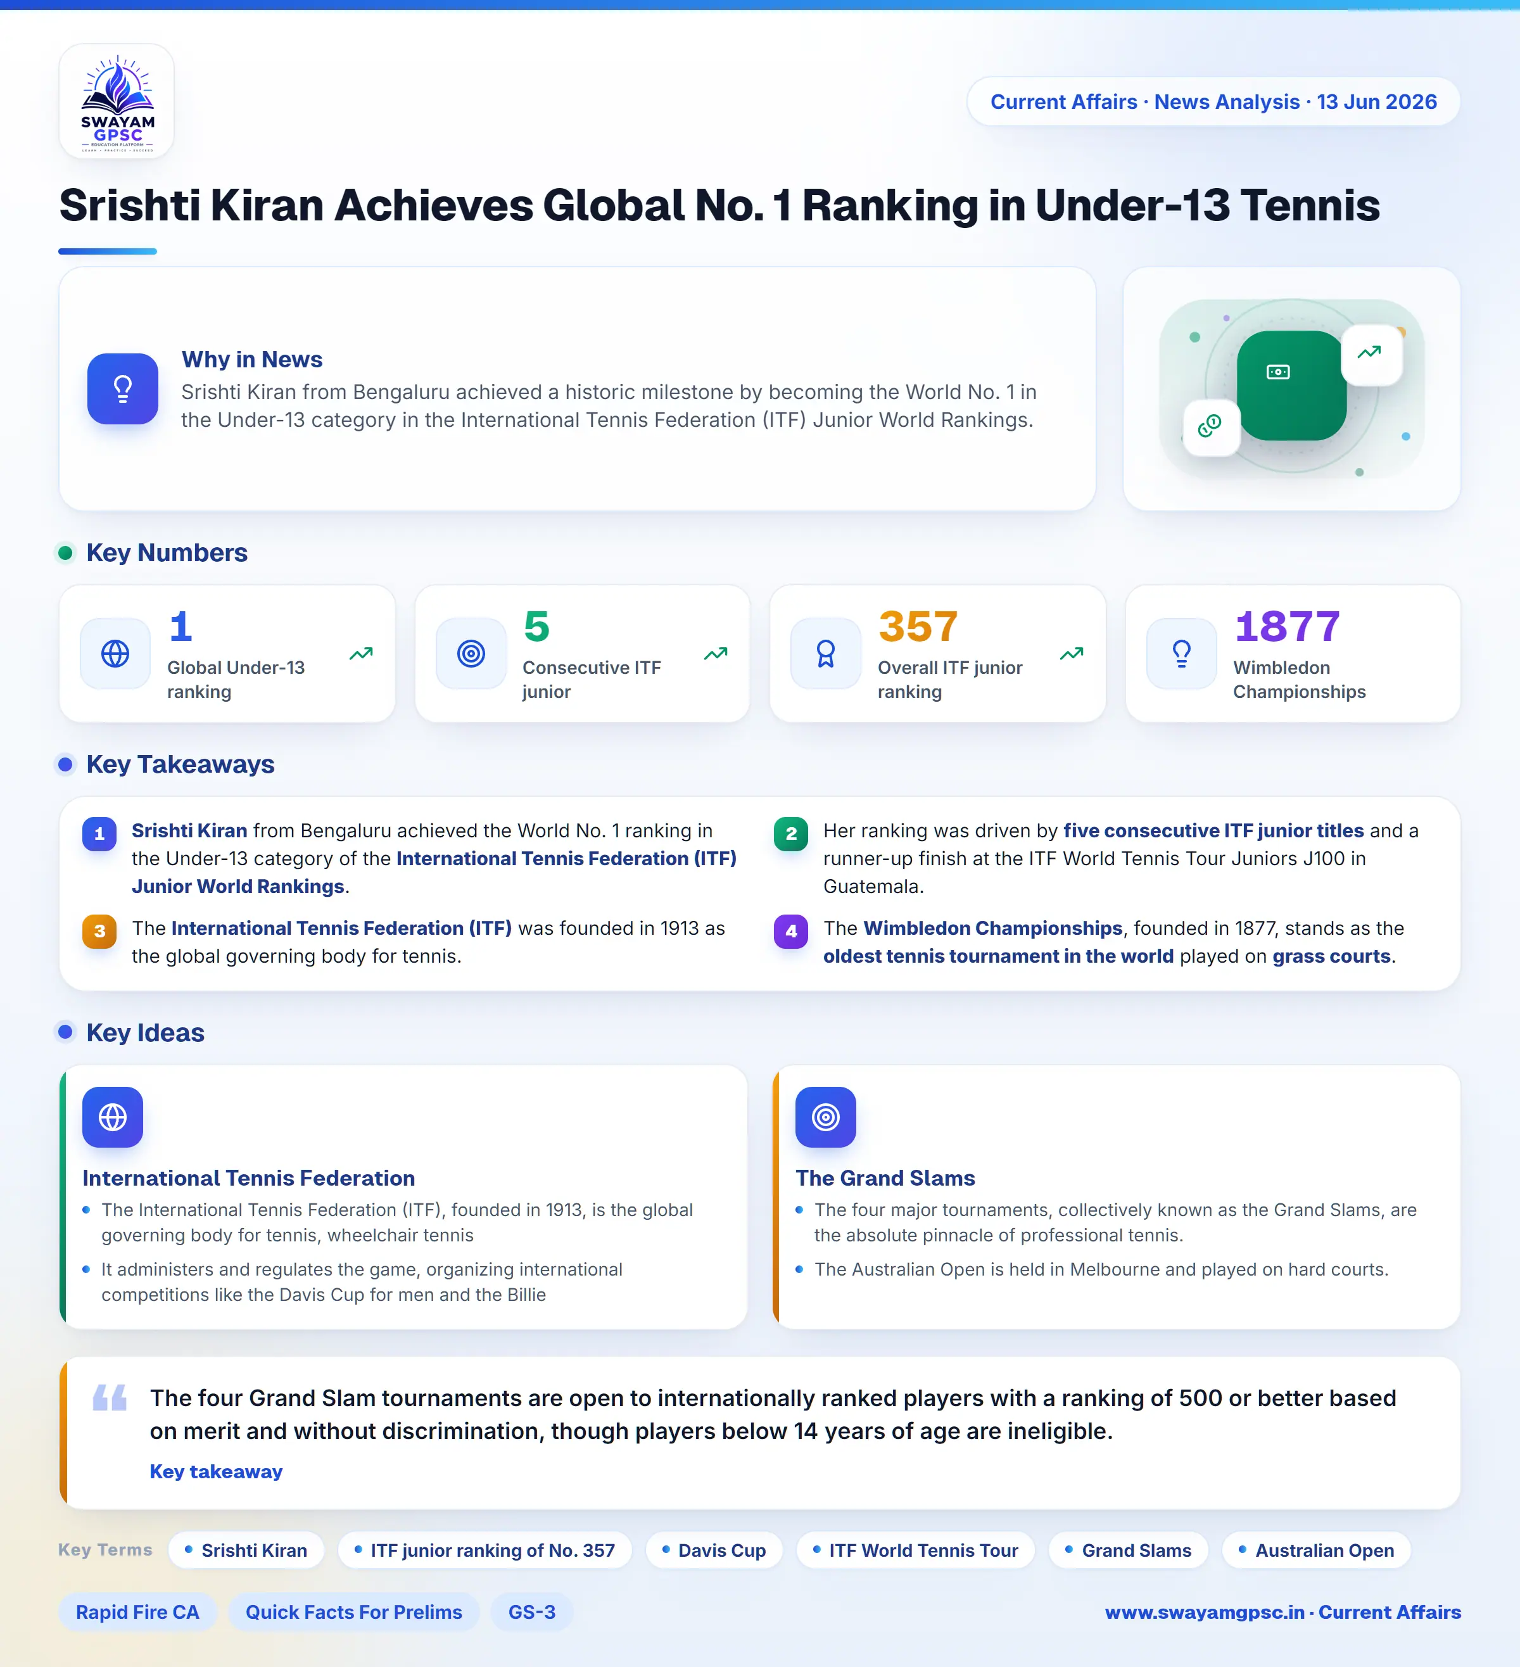Image resolution: width=1520 pixels, height=1667 pixels.
Task: Click the Key takeaway label under the quote
Action: [216, 1472]
